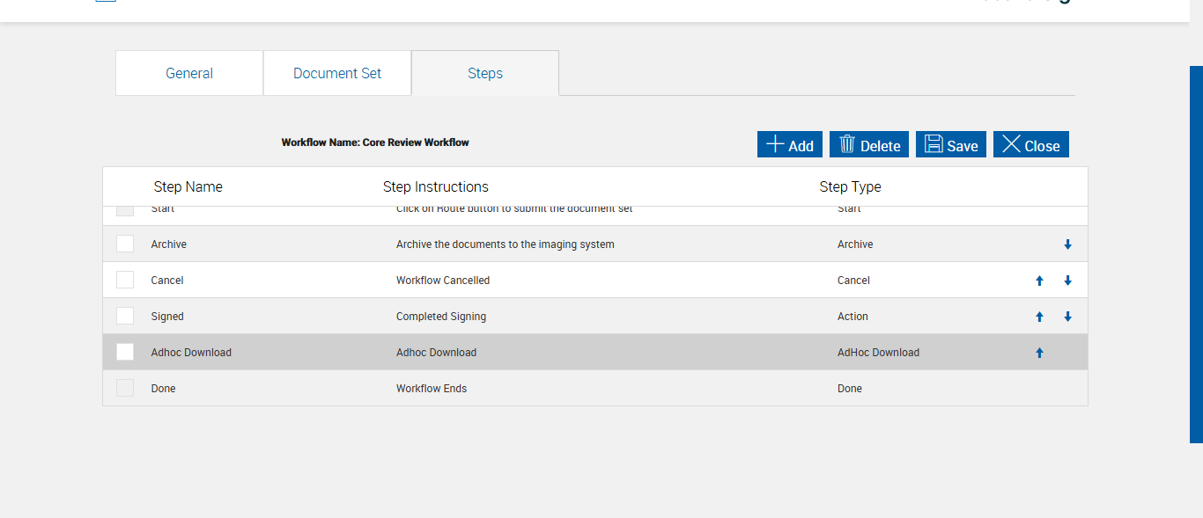Viewport: 1203px width, 518px height.
Task: Check the Cancel step checkbox
Action: click(x=125, y=280)
